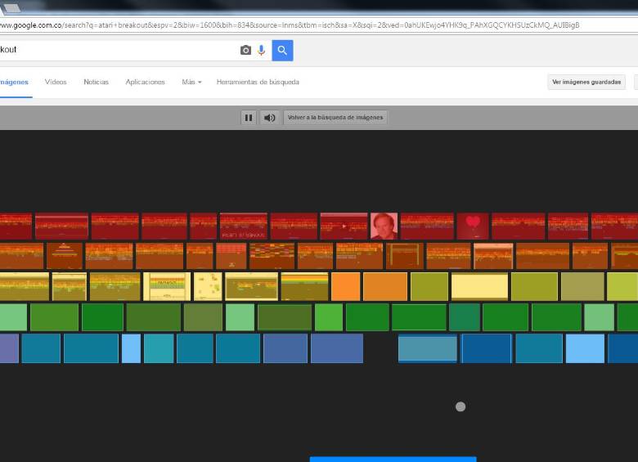
Task: Click the blue paddle at bottom
Action: [393, 460]
